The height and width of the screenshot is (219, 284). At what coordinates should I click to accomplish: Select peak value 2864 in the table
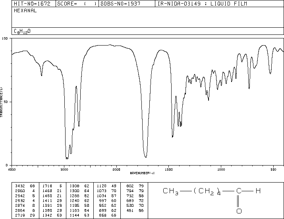(x=20, y=210)
